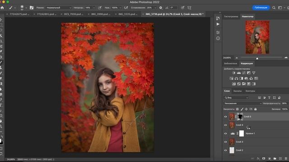Switch to IMG_5535.psd document tab
Screen dimensions: 289x162
coord(127,14)
